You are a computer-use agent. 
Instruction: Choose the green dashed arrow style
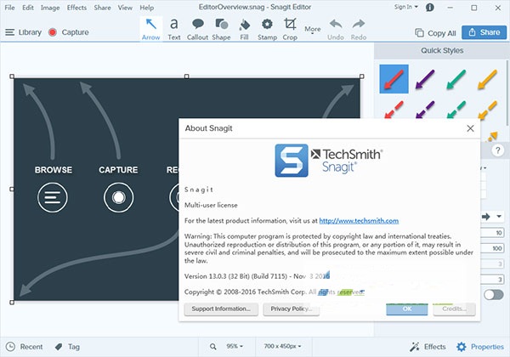[x=456, y=109]
